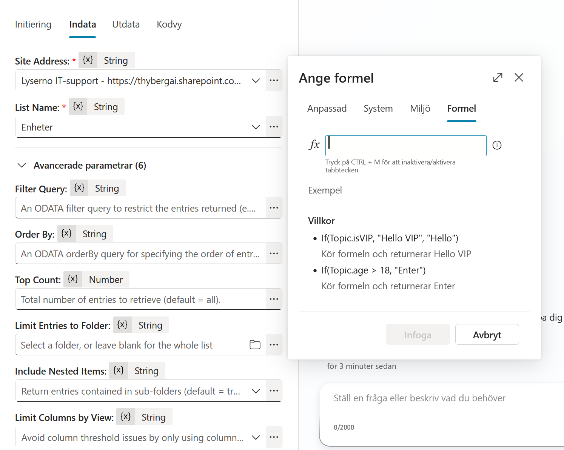
Task: Click the {x} variable icon for Top Count
Action: pyautogui.click(x=73, y=279)
